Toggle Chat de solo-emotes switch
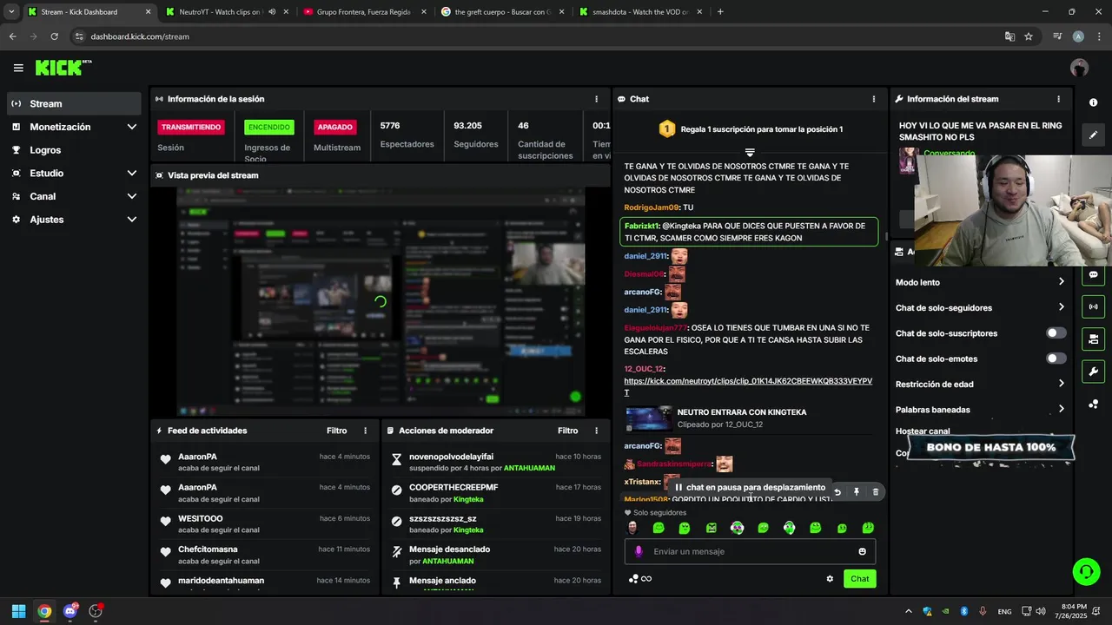Viewport: 1112px width, 625px height. coord(1056,359)
